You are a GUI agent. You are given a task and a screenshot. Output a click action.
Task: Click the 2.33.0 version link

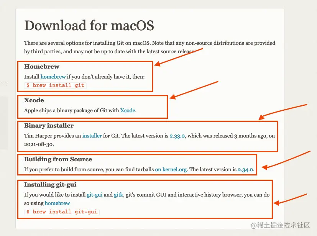[177, 136]
